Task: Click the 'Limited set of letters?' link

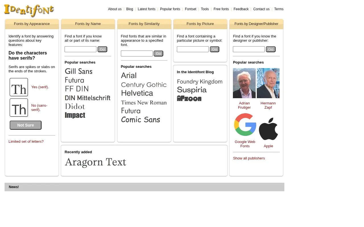Action: (x=26, y=142)
